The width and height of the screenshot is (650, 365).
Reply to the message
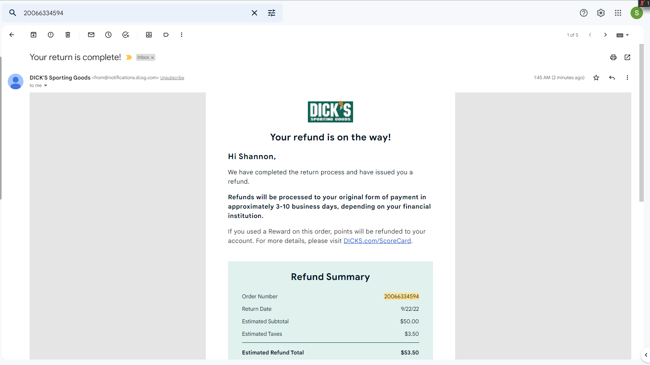[x=612, y=78]
